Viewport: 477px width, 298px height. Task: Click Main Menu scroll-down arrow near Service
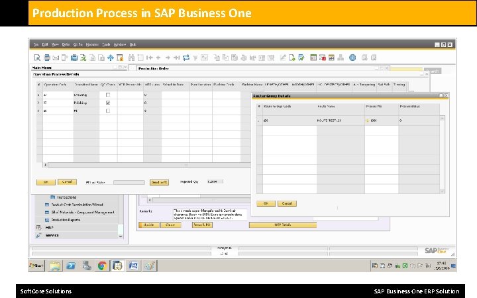point(121,236)
